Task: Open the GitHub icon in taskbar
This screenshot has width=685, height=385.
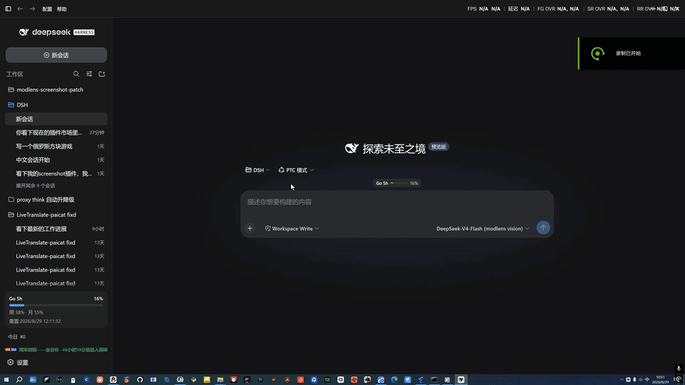Action: pos(140,380)
